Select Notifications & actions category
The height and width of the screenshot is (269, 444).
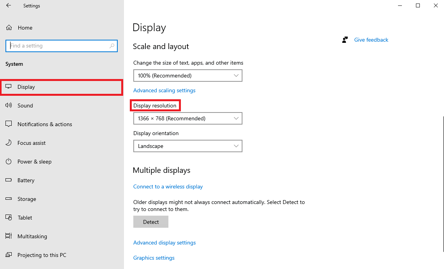pos(45,124)
